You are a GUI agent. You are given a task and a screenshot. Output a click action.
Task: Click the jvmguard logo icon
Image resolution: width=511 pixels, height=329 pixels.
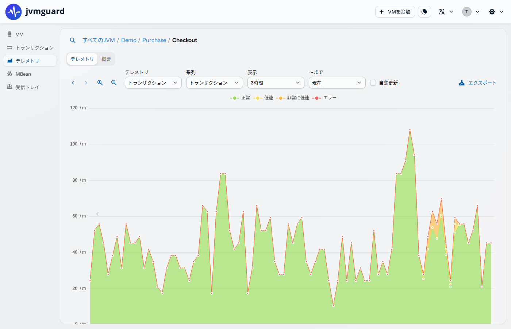tap(14, 12)
